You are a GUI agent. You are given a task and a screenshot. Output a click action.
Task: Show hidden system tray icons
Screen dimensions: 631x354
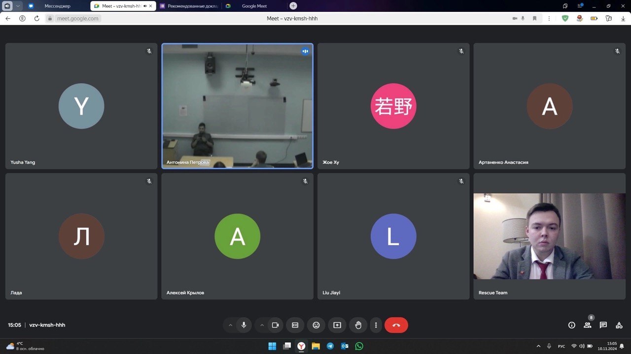(x=538, y=346)
